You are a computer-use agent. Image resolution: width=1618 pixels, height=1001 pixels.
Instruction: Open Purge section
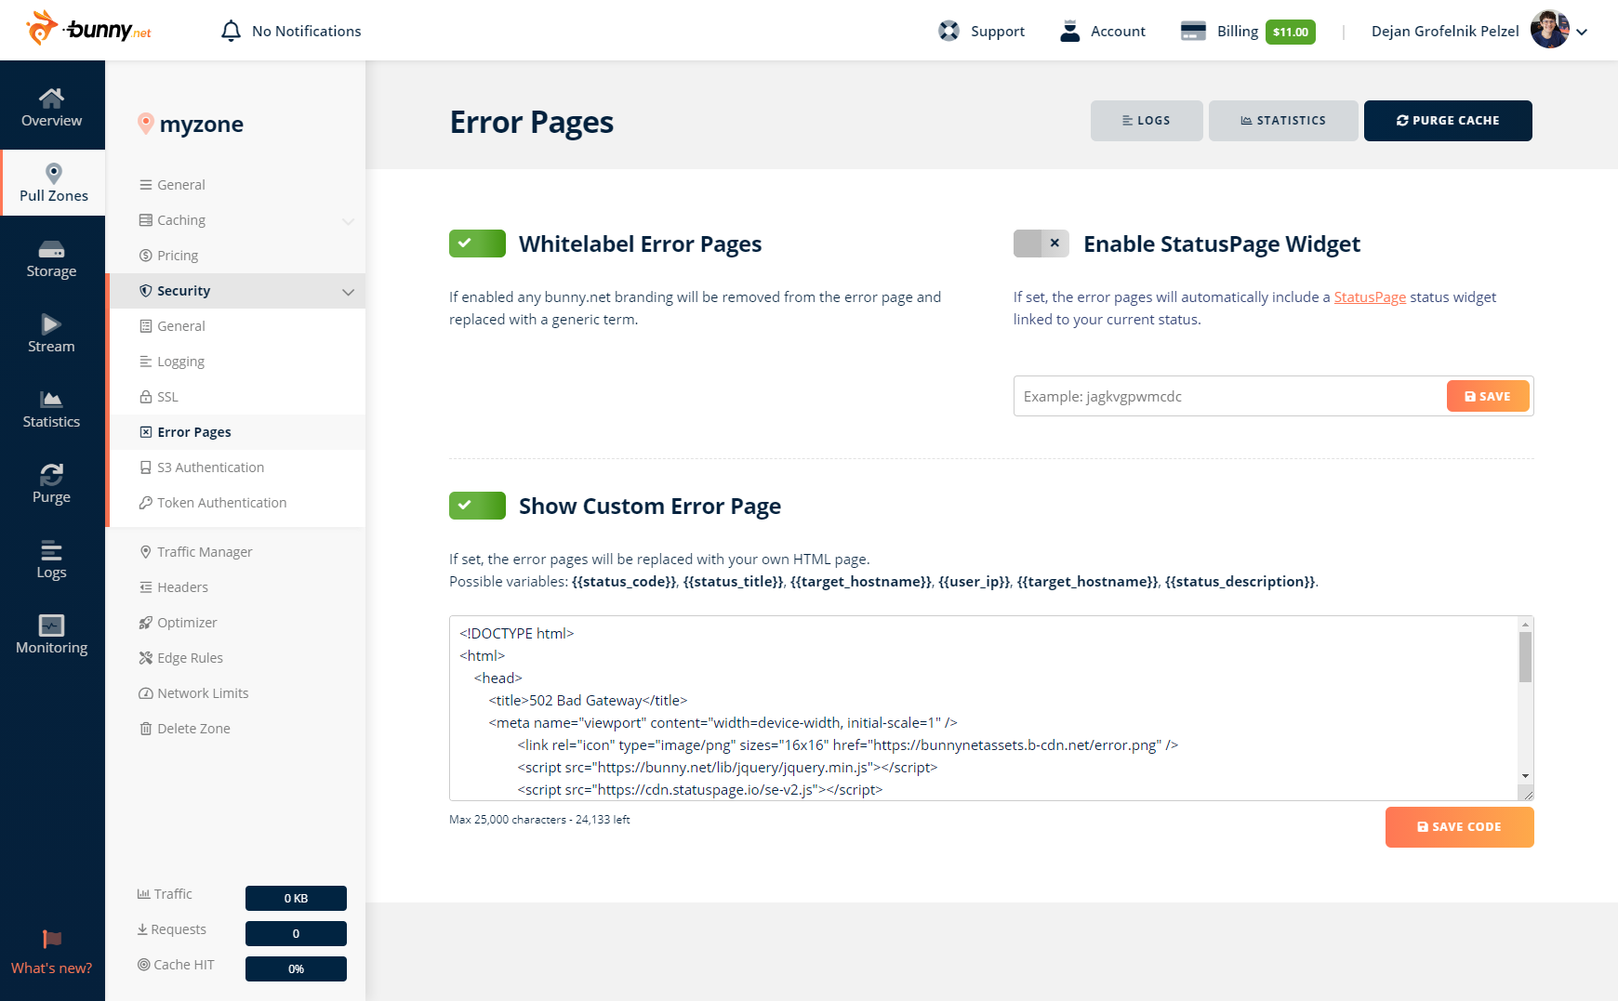tap(52, 484)
